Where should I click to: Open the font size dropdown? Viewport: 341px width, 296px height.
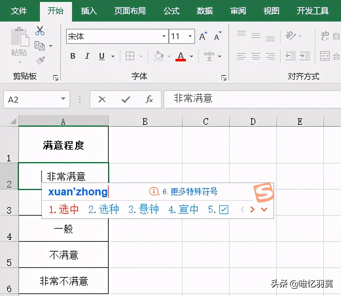[x=190, y=36]
